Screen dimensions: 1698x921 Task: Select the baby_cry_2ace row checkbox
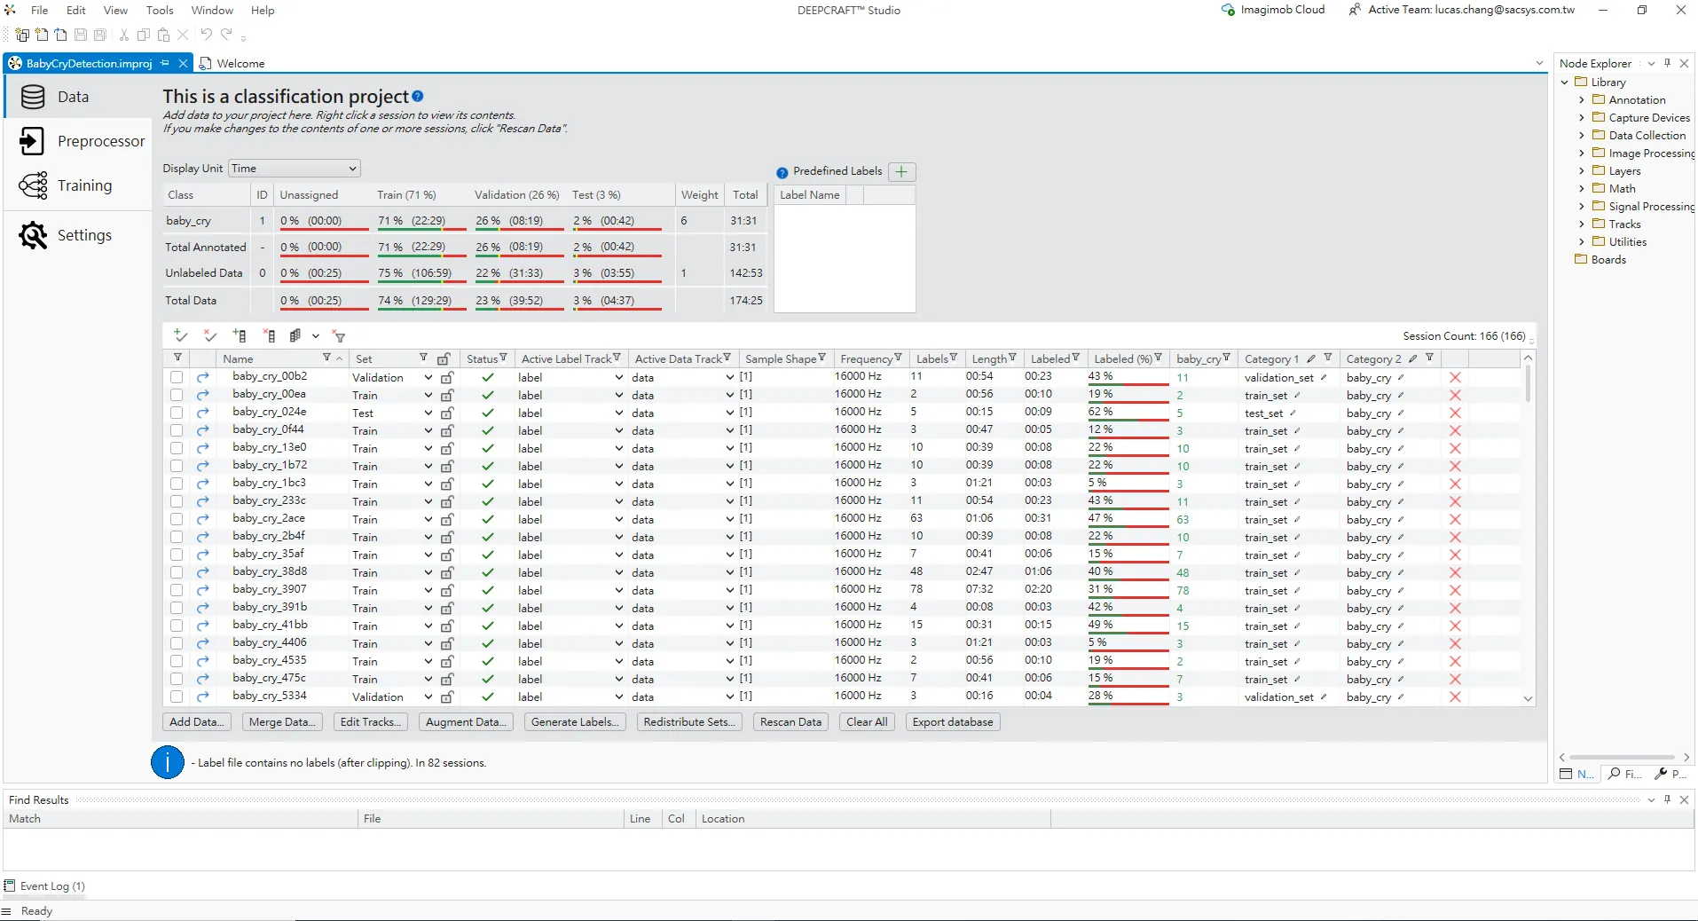177,519
